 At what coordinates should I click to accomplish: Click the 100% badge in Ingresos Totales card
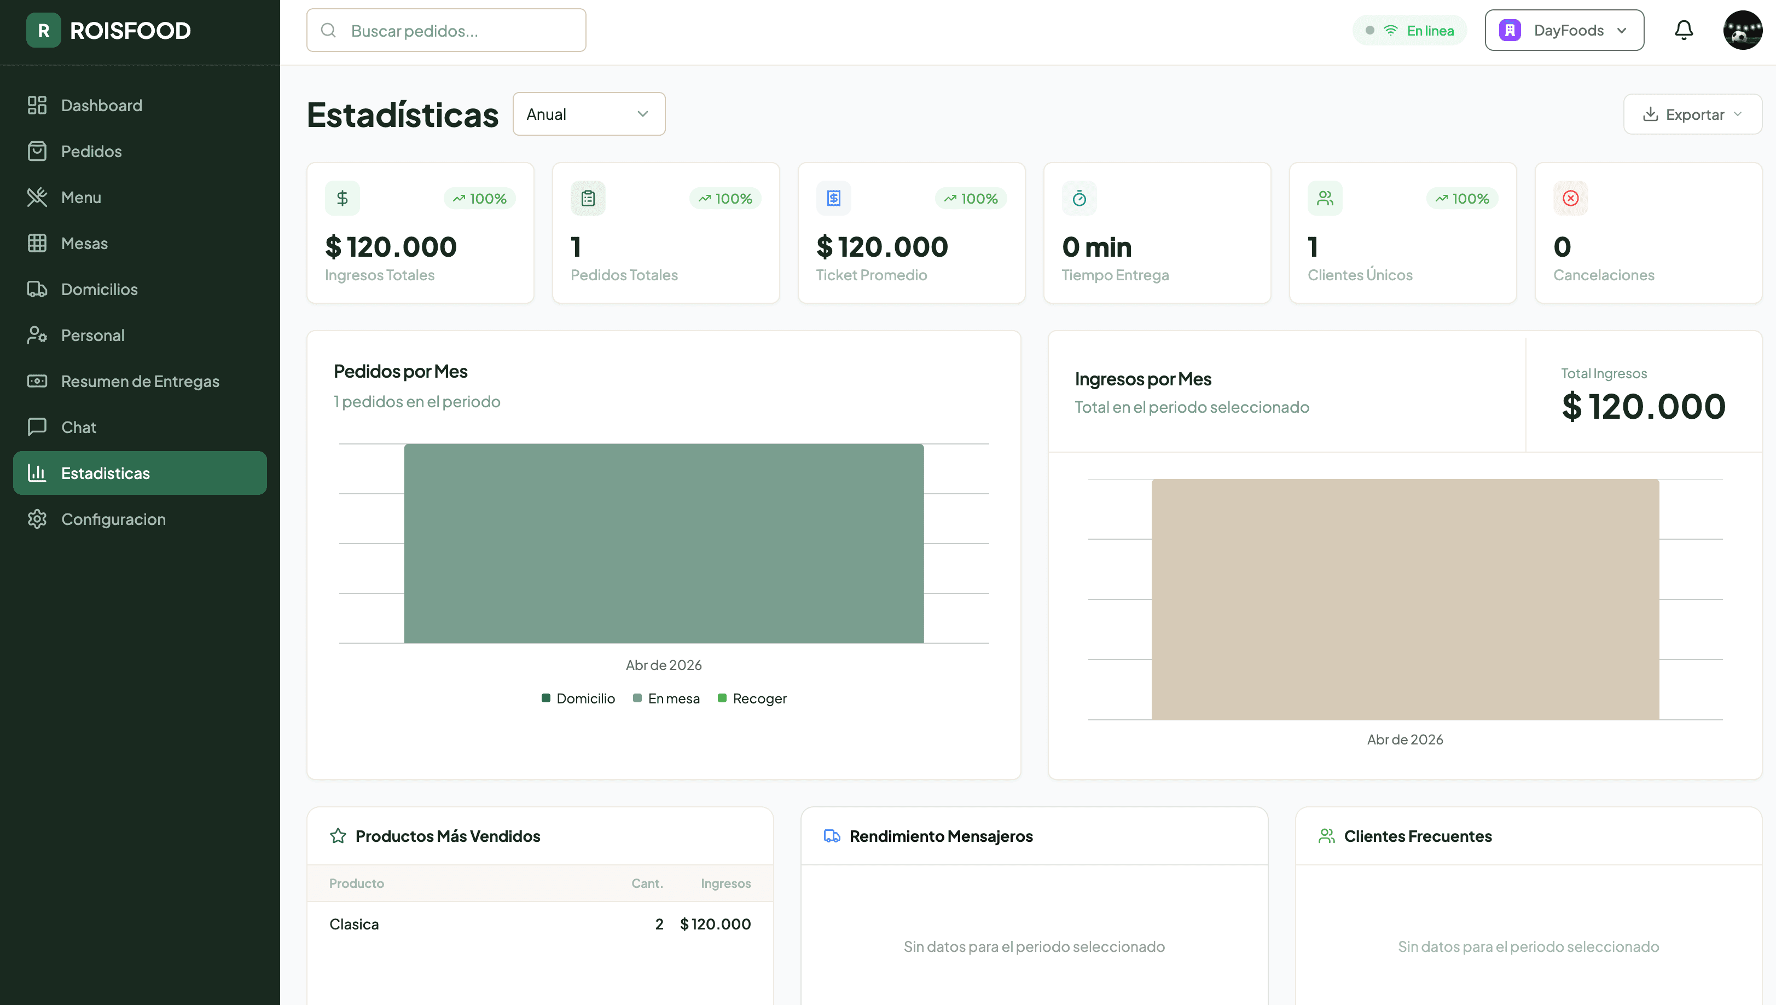tap(479, 198)
